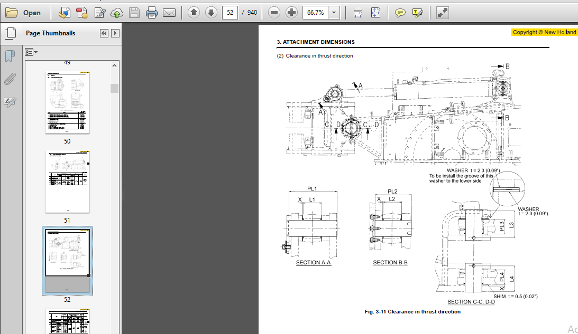This screenshot has width=578, height=334.
Task: Zoom out with the minus button
Action: coord(274,13)
